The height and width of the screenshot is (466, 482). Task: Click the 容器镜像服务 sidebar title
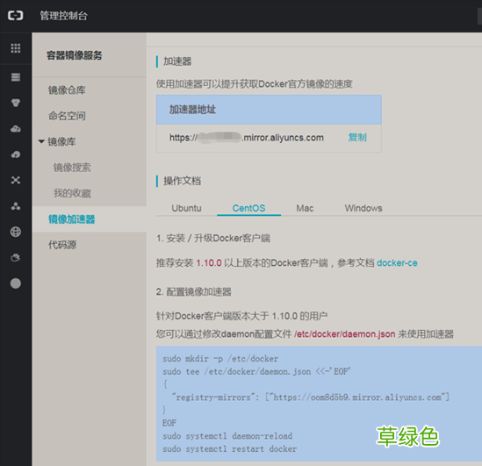[75, 55]
